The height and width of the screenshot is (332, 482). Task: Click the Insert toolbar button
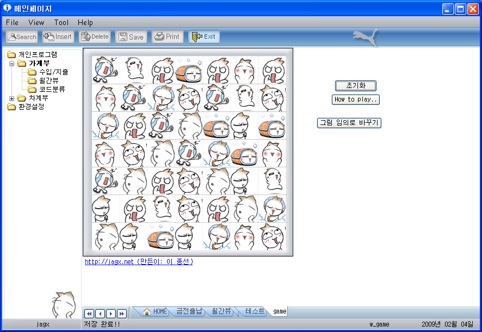pyautogui.click(x=58, y=37)
